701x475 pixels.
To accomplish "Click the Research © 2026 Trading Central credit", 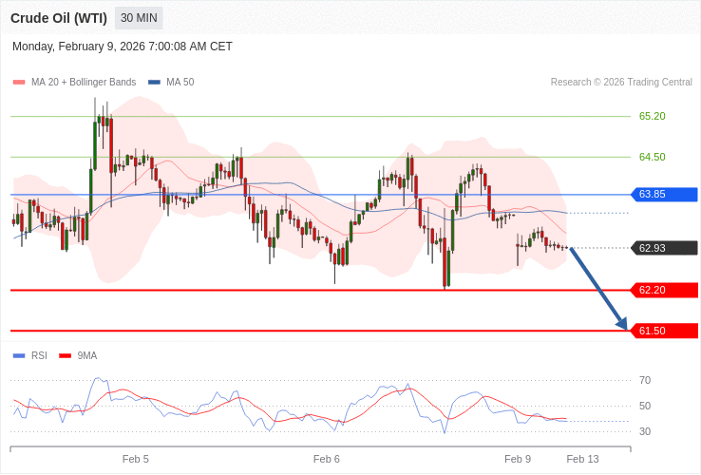I will 621,83.
